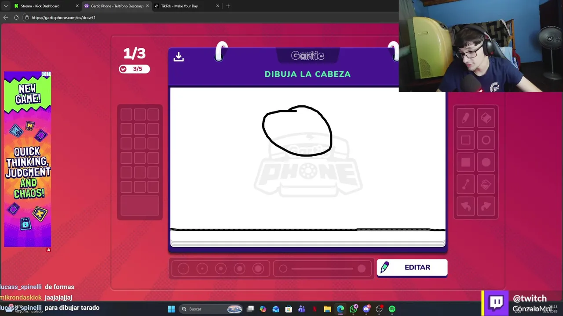Click the DIBUJA LA CABEZA prompt

pyautogui.click(x=307, y=74)
